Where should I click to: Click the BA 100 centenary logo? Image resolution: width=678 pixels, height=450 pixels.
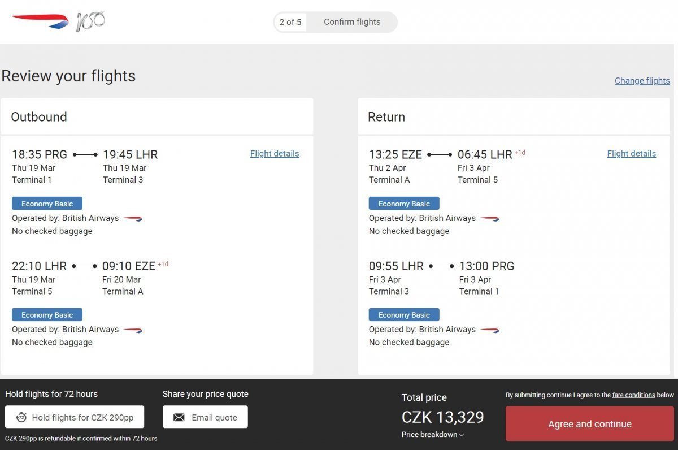tap(90, 21)
